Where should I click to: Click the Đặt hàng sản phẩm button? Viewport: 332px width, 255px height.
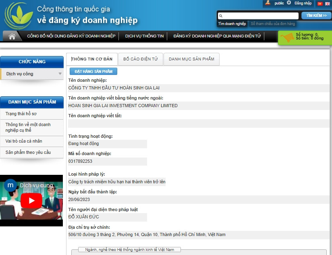(93, 71)
